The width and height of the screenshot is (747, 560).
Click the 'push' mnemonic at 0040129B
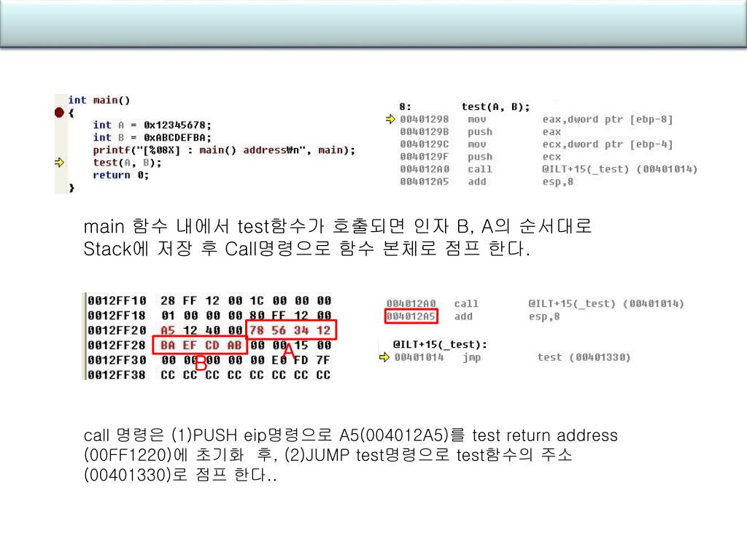[480, 132]
